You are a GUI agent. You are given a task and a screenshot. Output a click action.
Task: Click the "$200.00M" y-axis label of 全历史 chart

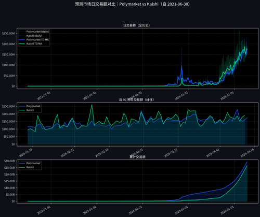8,44
